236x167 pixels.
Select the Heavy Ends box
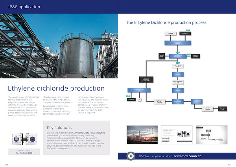161,56
